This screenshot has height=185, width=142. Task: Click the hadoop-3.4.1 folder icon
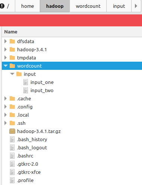[x=12, y=49]
